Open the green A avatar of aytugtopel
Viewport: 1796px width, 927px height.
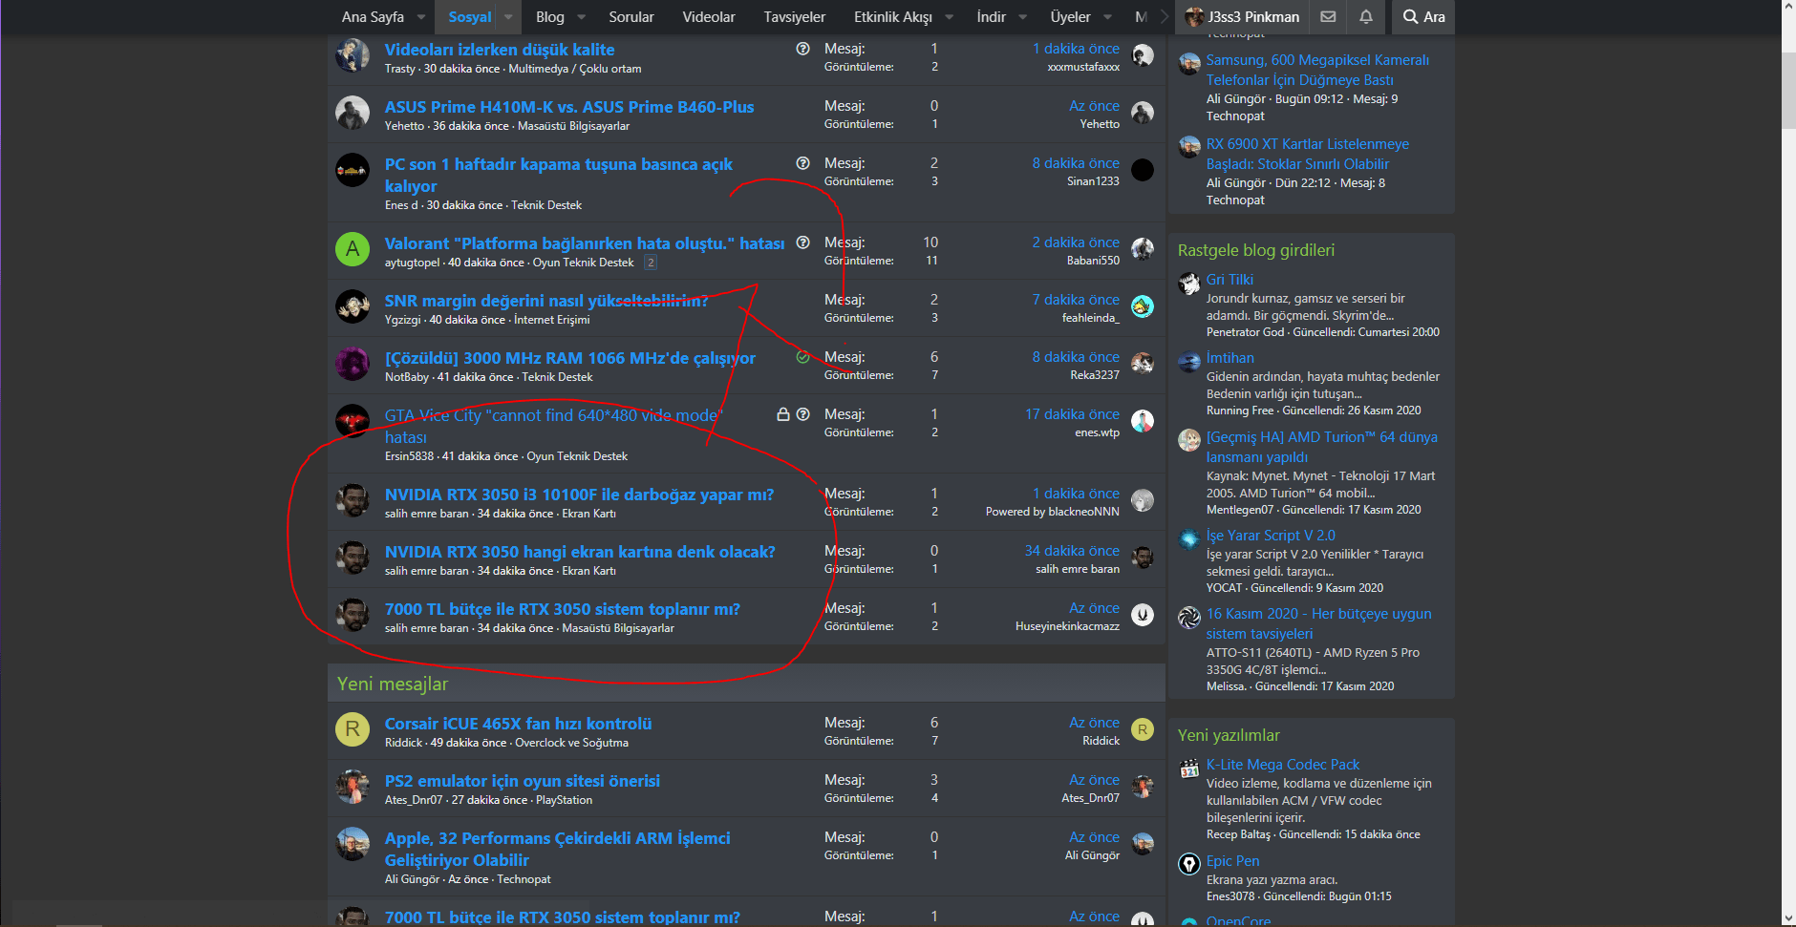pyautogui.click(x=353, y=249)
